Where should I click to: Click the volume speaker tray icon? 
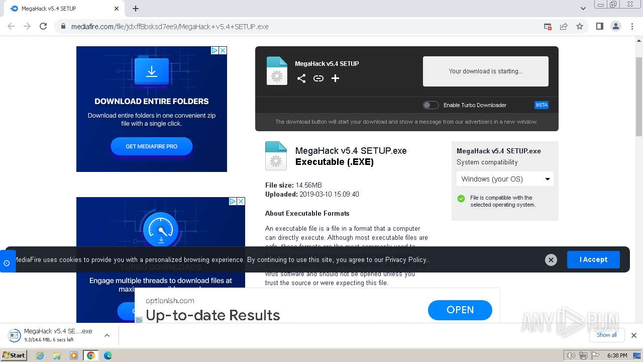[571, 355]
